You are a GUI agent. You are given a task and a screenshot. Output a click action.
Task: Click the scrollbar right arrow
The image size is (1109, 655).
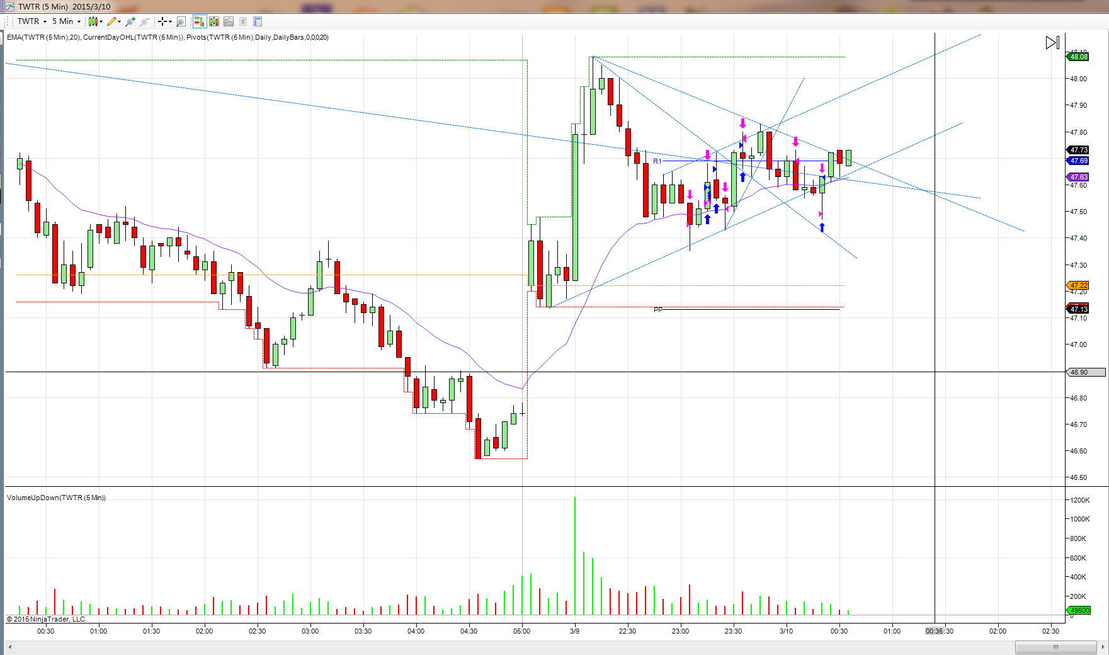(x=1103, y=647)
